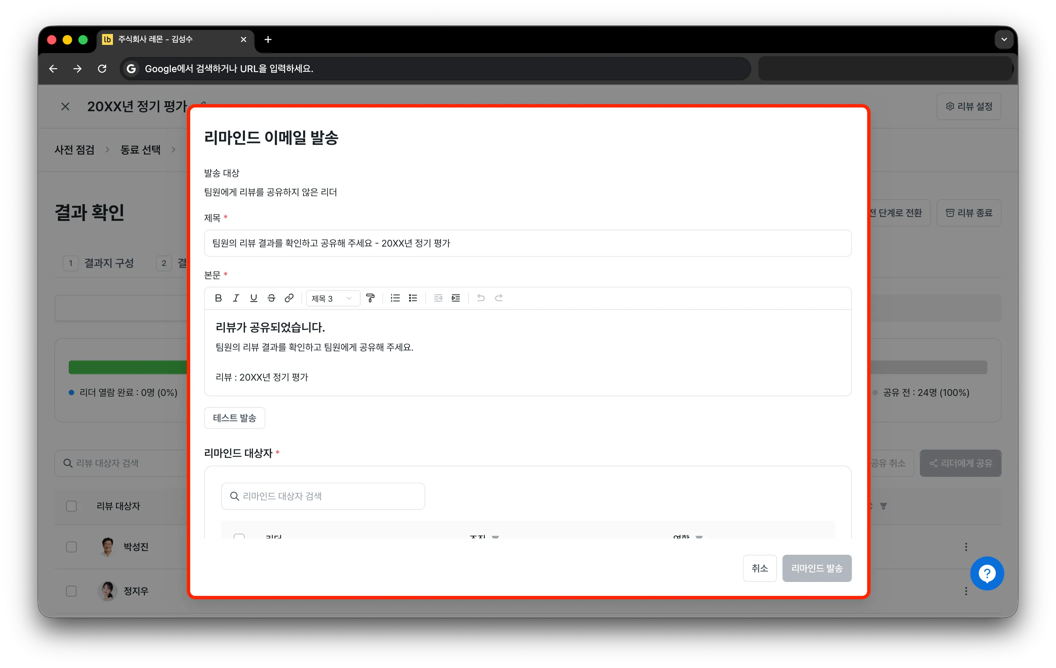The image size is (1056, 668).
Task: Insert a link via toolbar icon
Action: [x=289, y=298]
